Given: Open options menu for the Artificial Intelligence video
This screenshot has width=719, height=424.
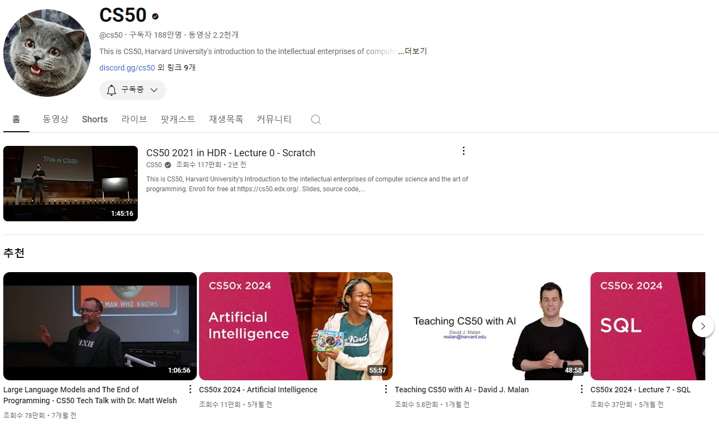Looking at the screenshot, I should [385, 388].
